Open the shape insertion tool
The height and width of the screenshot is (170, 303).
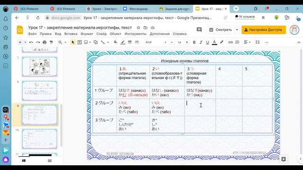pos(96,42)
